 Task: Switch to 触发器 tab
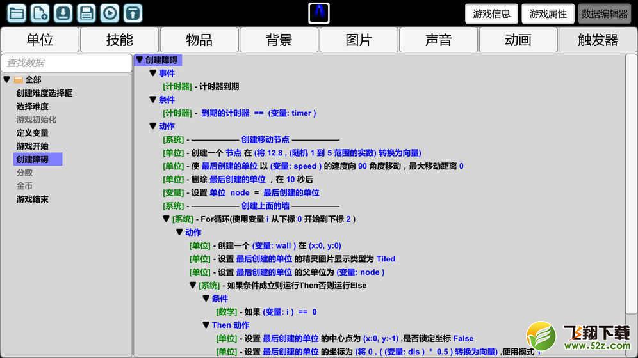click(598, 40)
